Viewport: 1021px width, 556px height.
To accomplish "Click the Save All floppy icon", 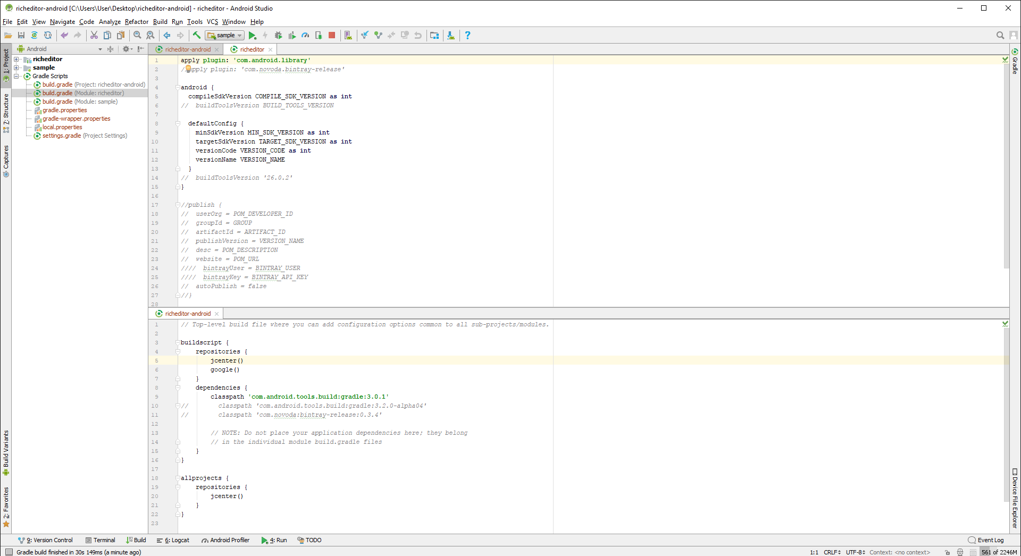I will (21, 35).
